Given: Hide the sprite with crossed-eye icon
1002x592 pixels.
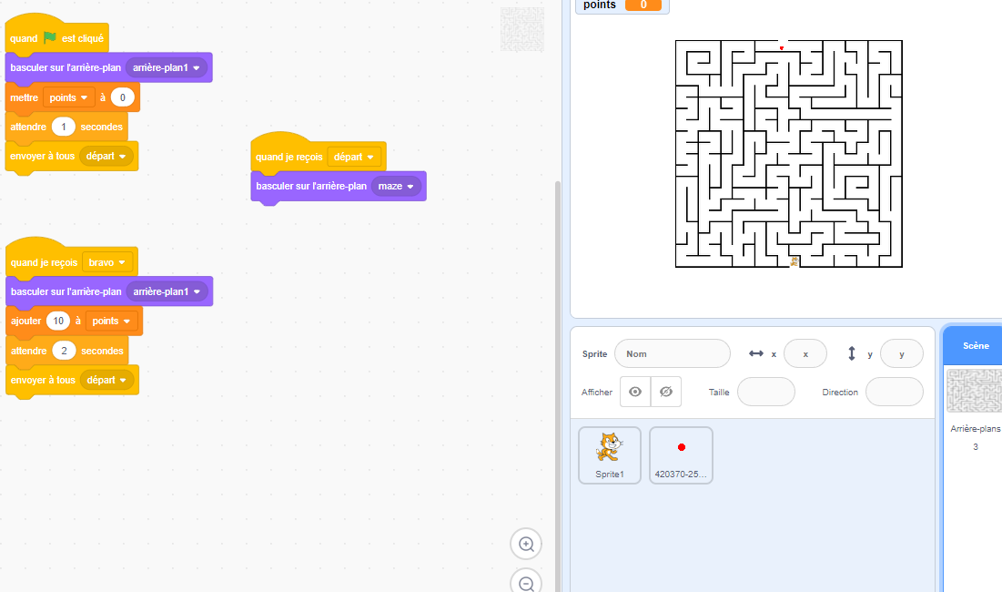Looking at the screenshot, I should click(666, 392).
